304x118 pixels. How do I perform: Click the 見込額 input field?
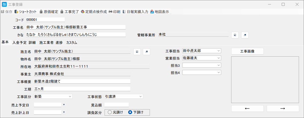click(x=116, y=105)
